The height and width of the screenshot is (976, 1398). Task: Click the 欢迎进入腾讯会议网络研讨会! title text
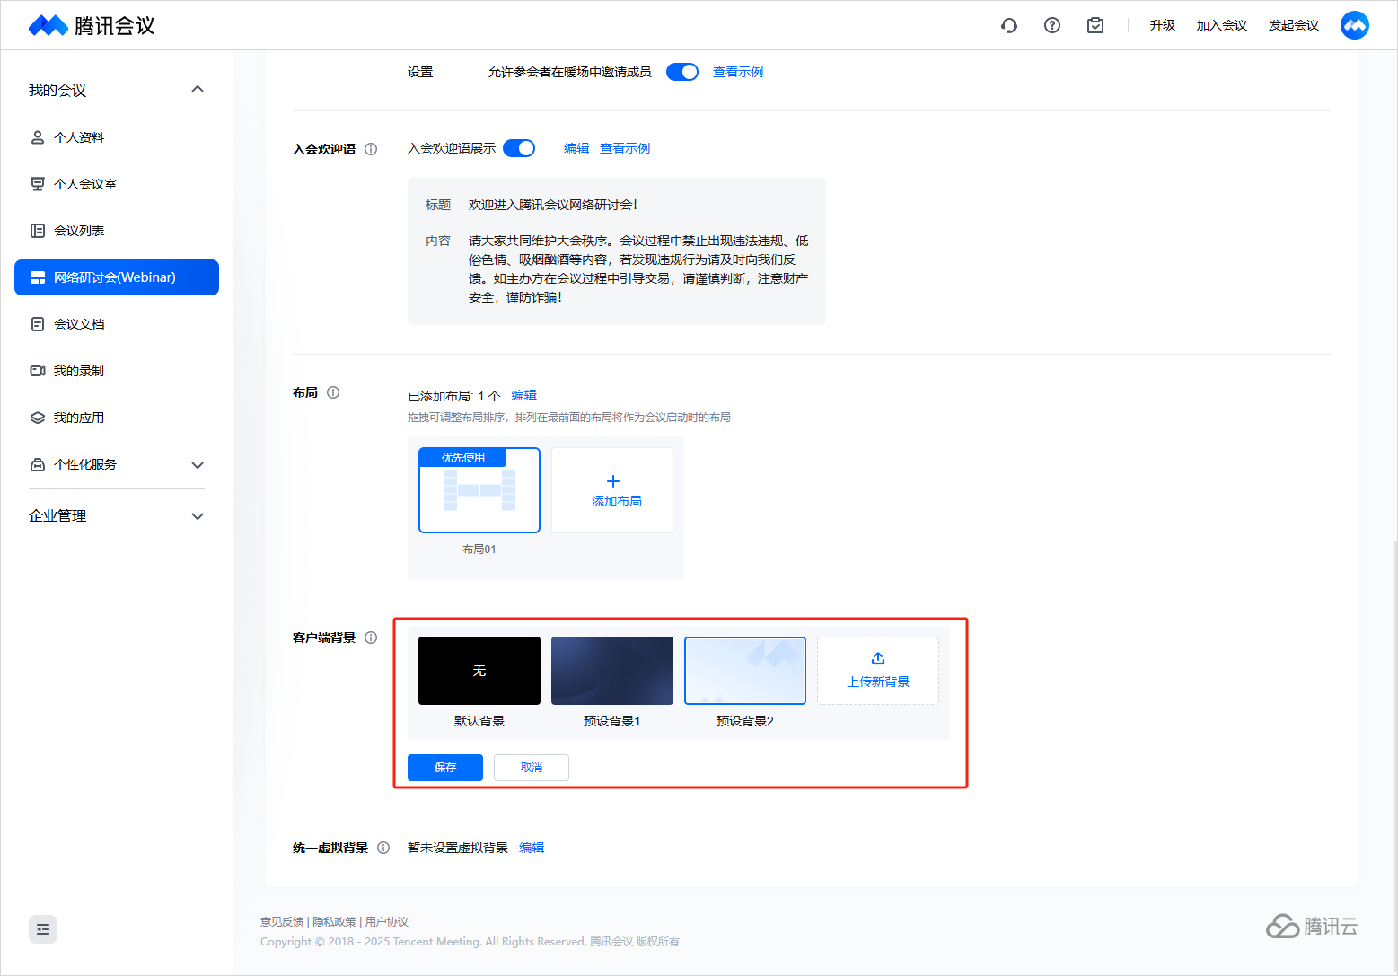pyautogui.click(x=553, y=205)
